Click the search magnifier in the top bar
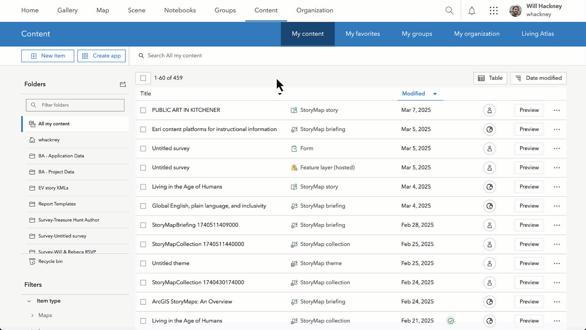The image size is (586, 330). (x=450, y=11)
